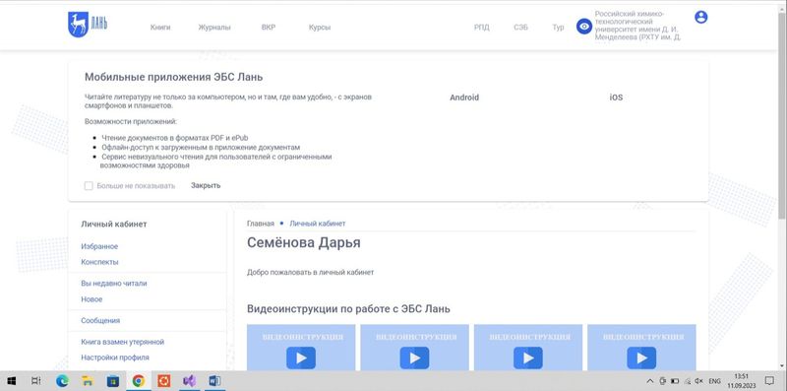Select the Семёнова Дарья name heading
The image size is (787, 391).
click(304, 242)
